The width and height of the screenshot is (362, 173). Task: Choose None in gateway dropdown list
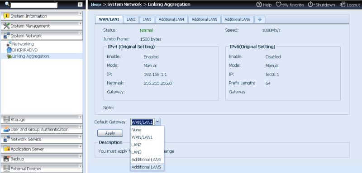click(x=148, y=130)
